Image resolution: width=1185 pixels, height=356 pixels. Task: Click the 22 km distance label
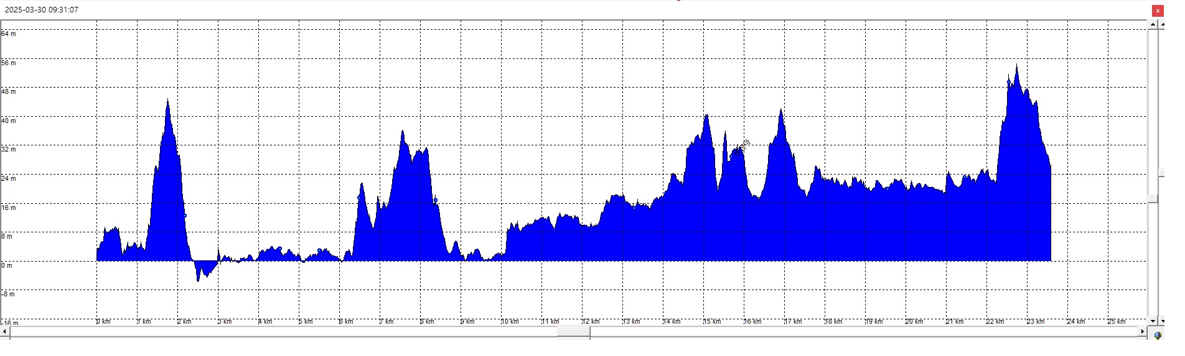click(x=996, y=321)
